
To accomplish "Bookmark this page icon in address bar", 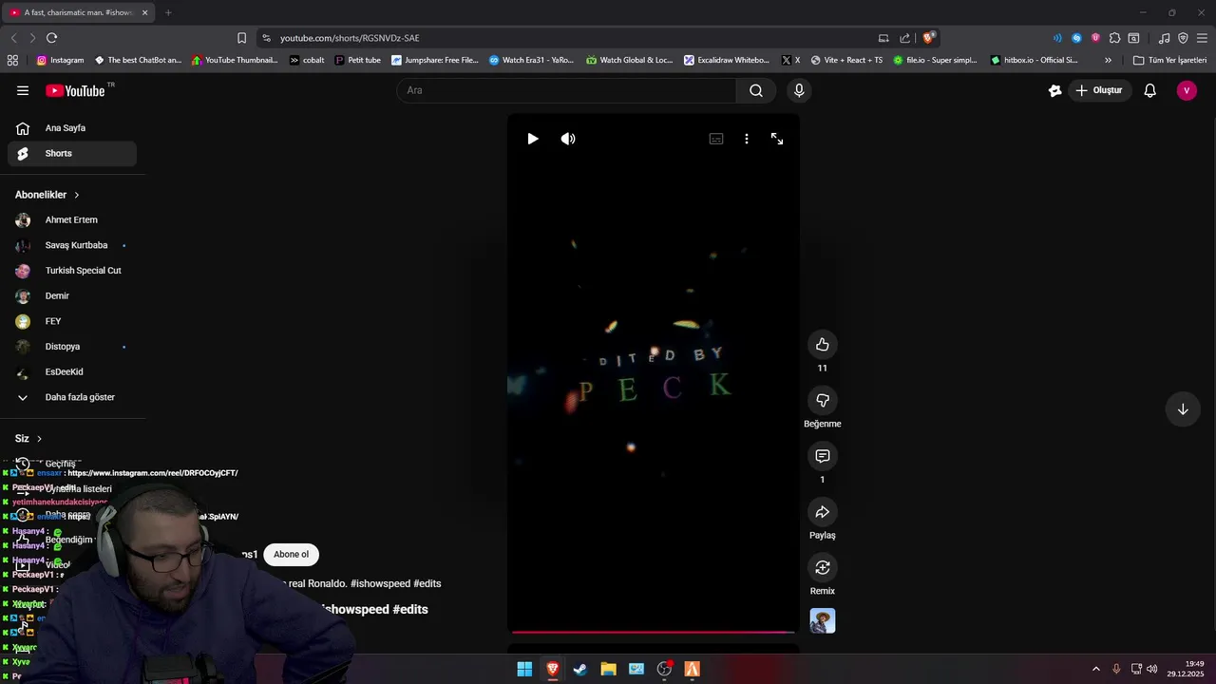I will click(241, 38).
